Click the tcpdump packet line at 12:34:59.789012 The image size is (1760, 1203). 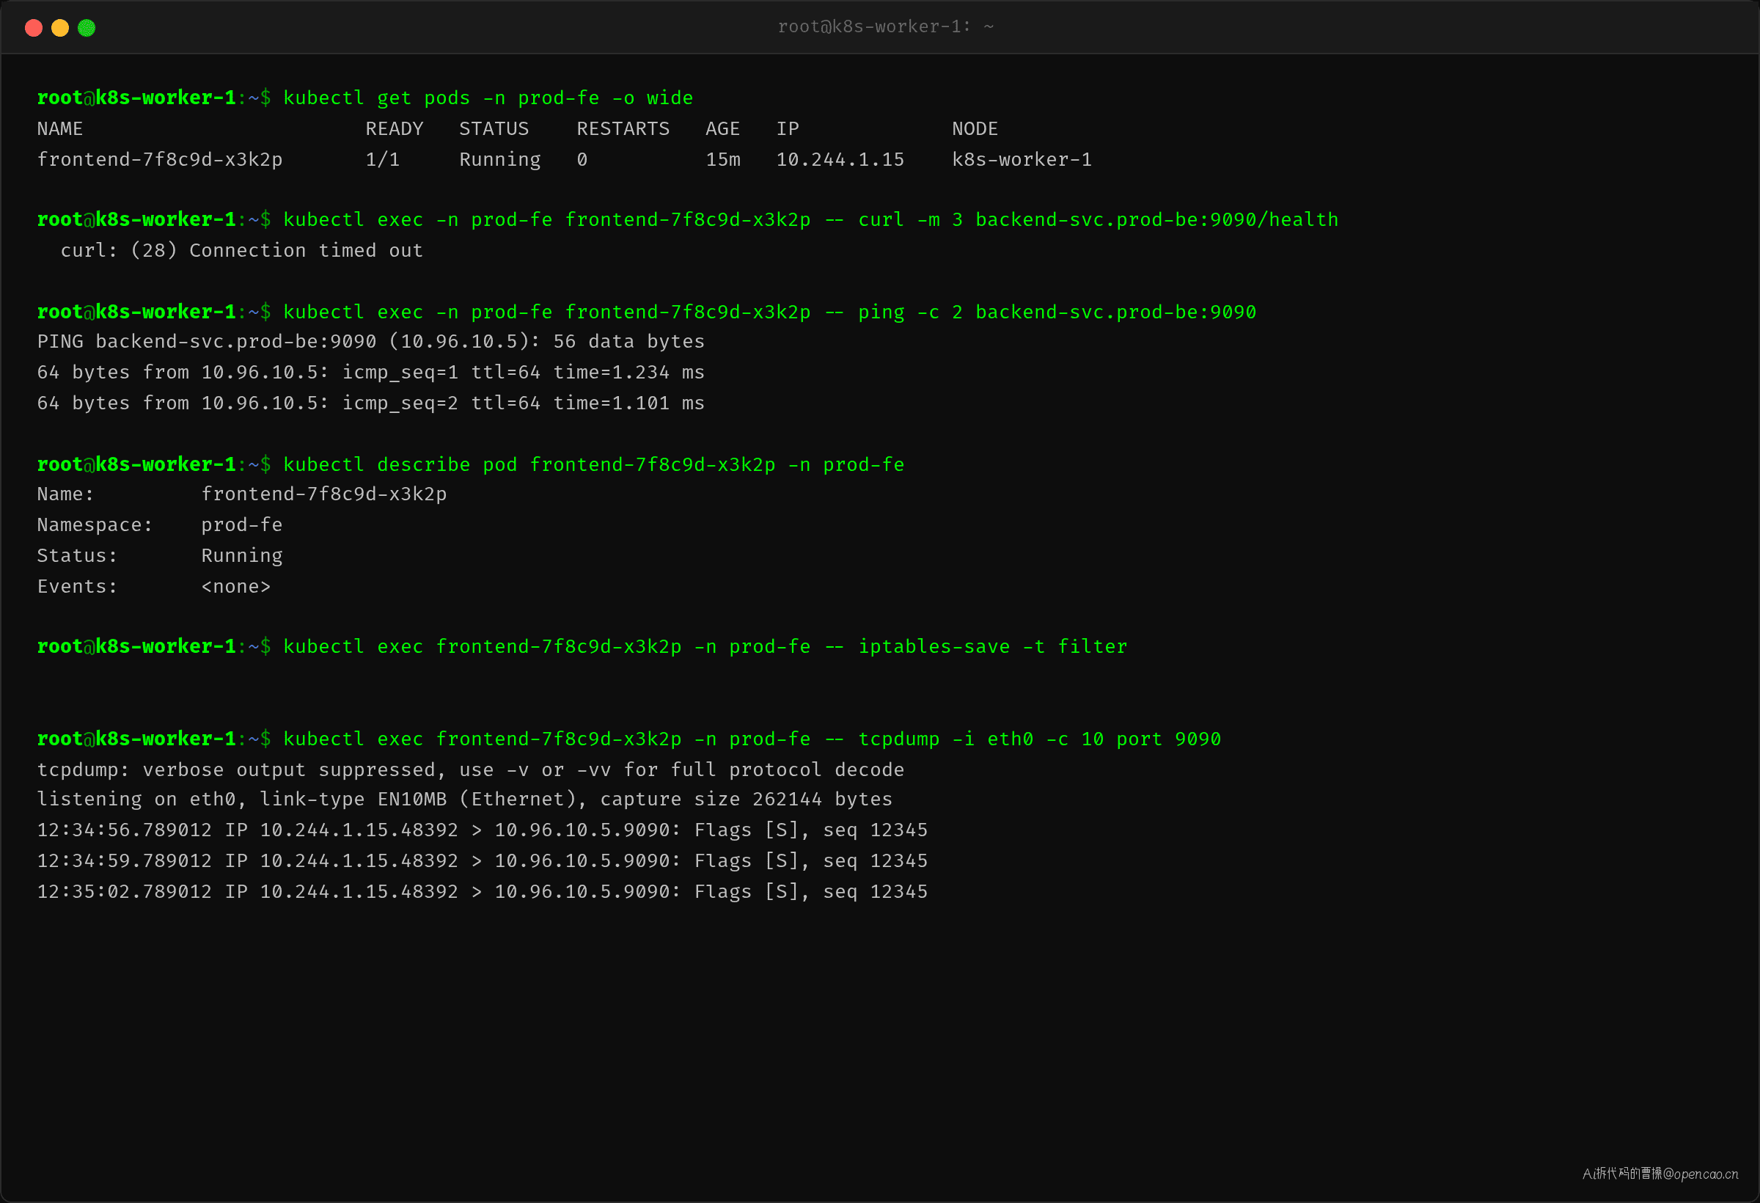[x=483, y=861]
